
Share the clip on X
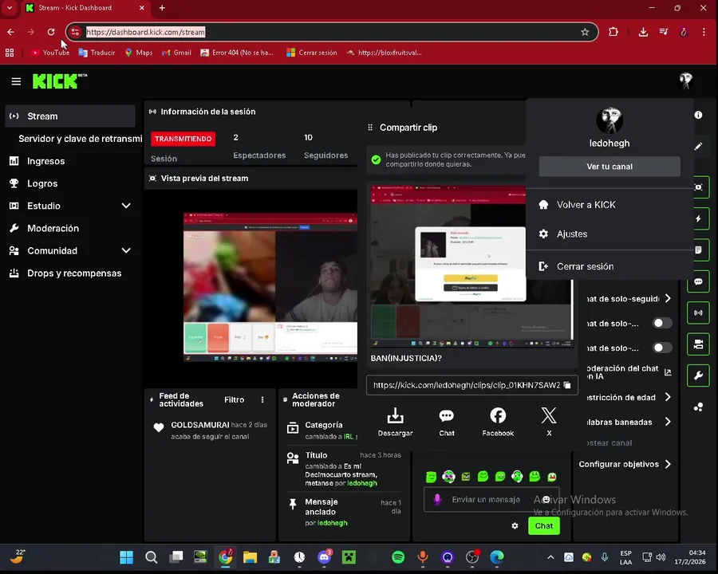[549, 422]
